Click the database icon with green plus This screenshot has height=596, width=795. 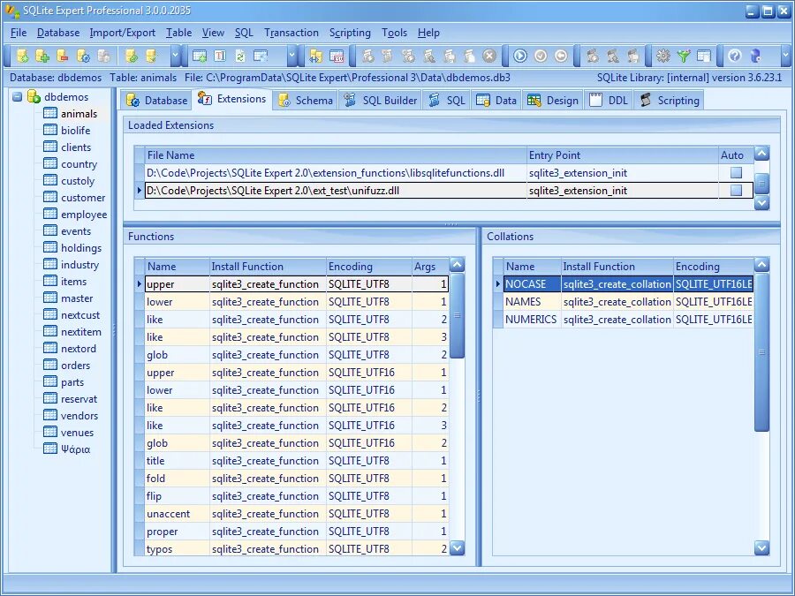42,56
